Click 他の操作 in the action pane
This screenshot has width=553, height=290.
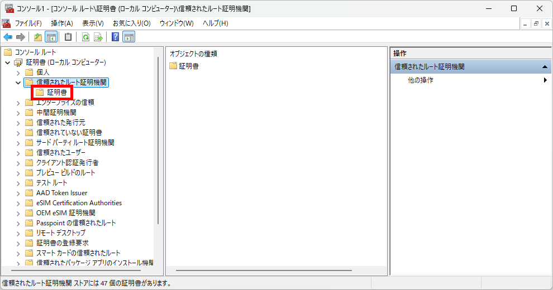pos(421,80)
